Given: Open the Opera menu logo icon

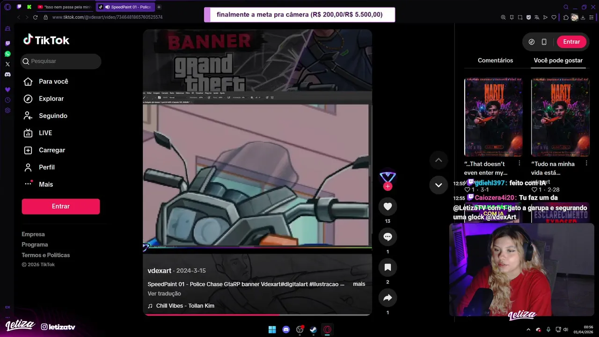Looking at the screenshot, I should (x=7, y=7).
